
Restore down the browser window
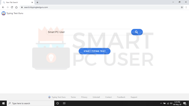point(180,2)
